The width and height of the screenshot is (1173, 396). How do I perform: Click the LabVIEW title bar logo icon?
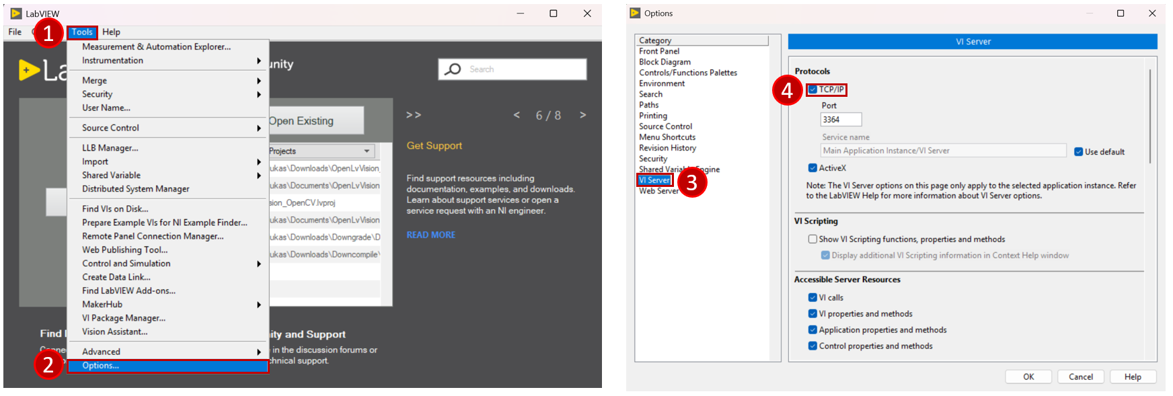click(x=16, y=13)
